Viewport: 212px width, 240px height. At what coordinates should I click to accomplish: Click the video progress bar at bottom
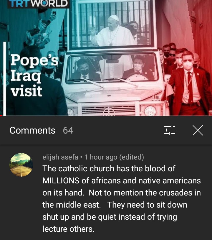point(106,116)
